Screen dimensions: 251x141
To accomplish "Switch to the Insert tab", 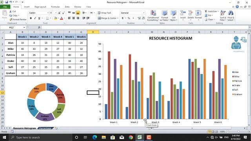I will 27,7.
